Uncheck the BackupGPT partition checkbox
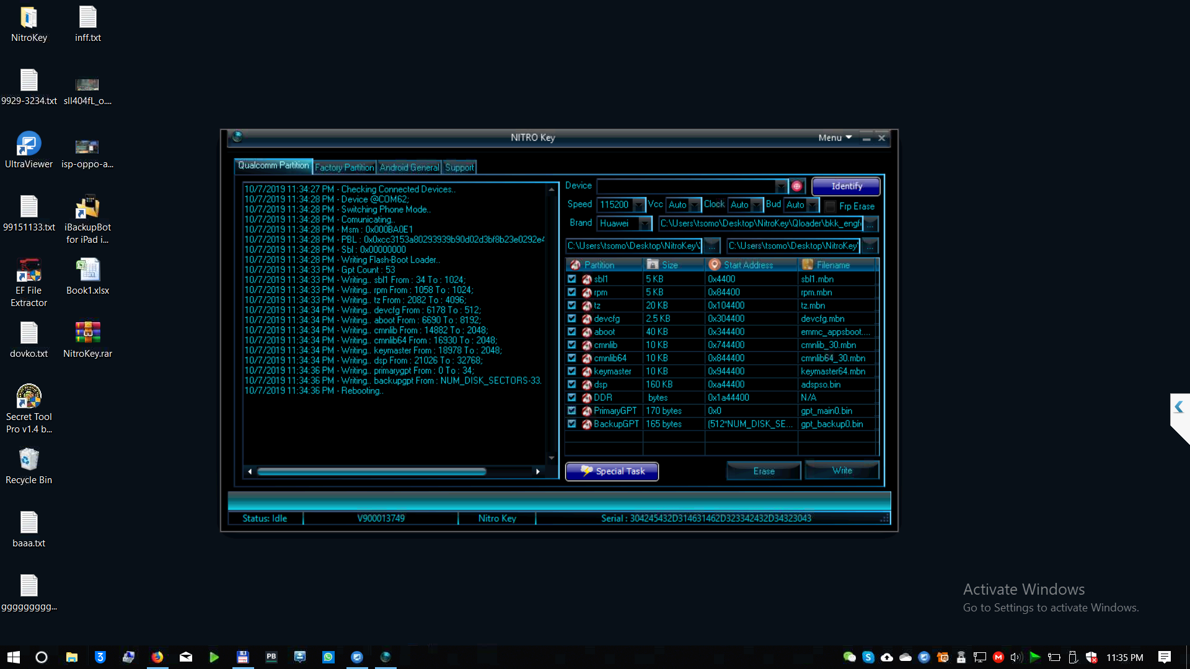This screenshot has height=669, width=1190. [572, 424]
